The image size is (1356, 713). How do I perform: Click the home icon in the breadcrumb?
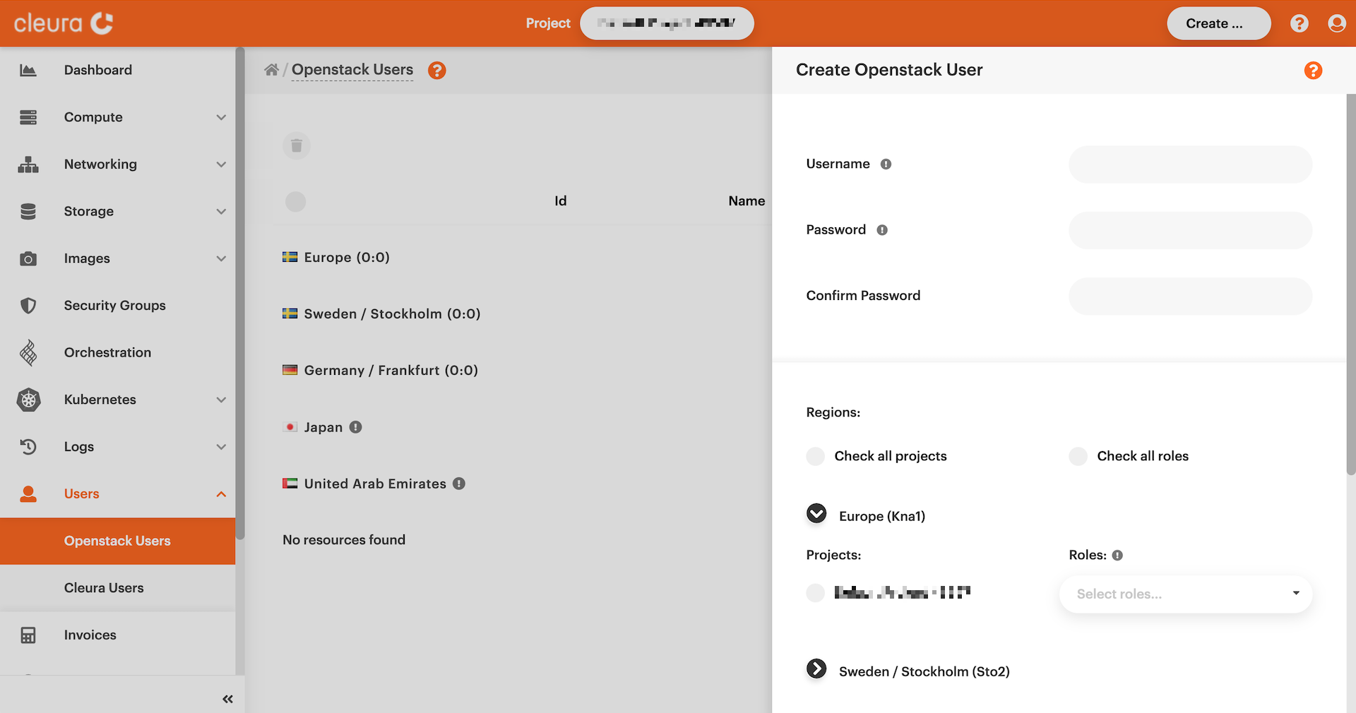tap(272, 69)
